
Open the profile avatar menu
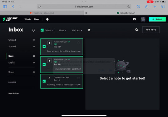(143, 19)
